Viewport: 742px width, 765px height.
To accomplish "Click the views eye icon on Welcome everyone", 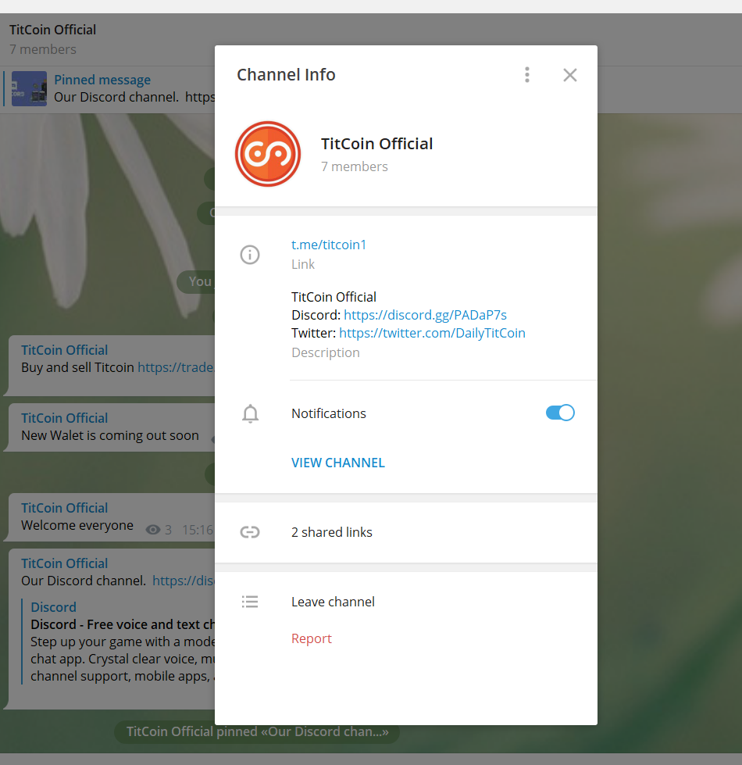I will coord(153,530).
